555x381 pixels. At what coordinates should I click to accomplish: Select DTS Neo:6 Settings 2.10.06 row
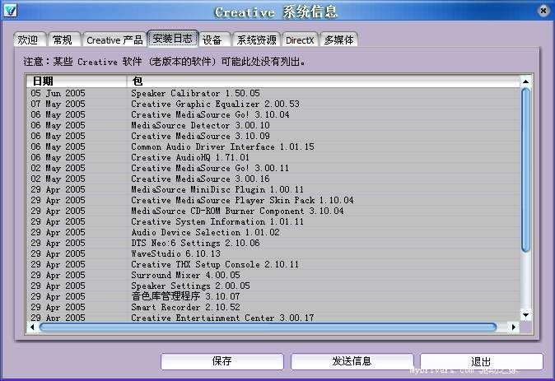point(273,243)
